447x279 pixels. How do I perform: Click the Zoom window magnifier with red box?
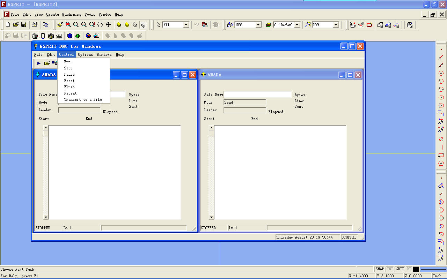[x=68, y=24]
